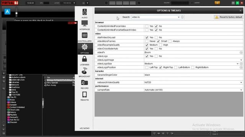Screen dimensions: 245x137
Task: Clear the search field with the X icon
Action: point(182,17)
